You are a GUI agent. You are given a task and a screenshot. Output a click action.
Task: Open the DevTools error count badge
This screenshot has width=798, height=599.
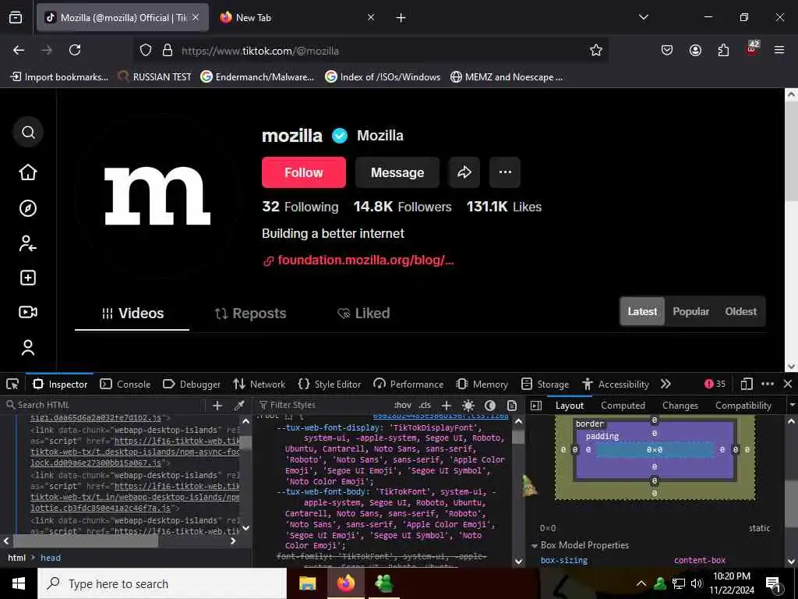(x=715, y=384)
